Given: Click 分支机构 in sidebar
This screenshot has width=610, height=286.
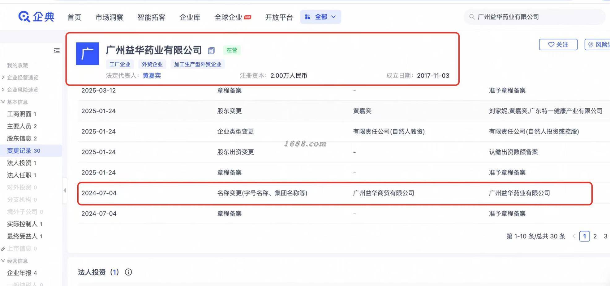Looking at the screenshot, I should point(22,200).
